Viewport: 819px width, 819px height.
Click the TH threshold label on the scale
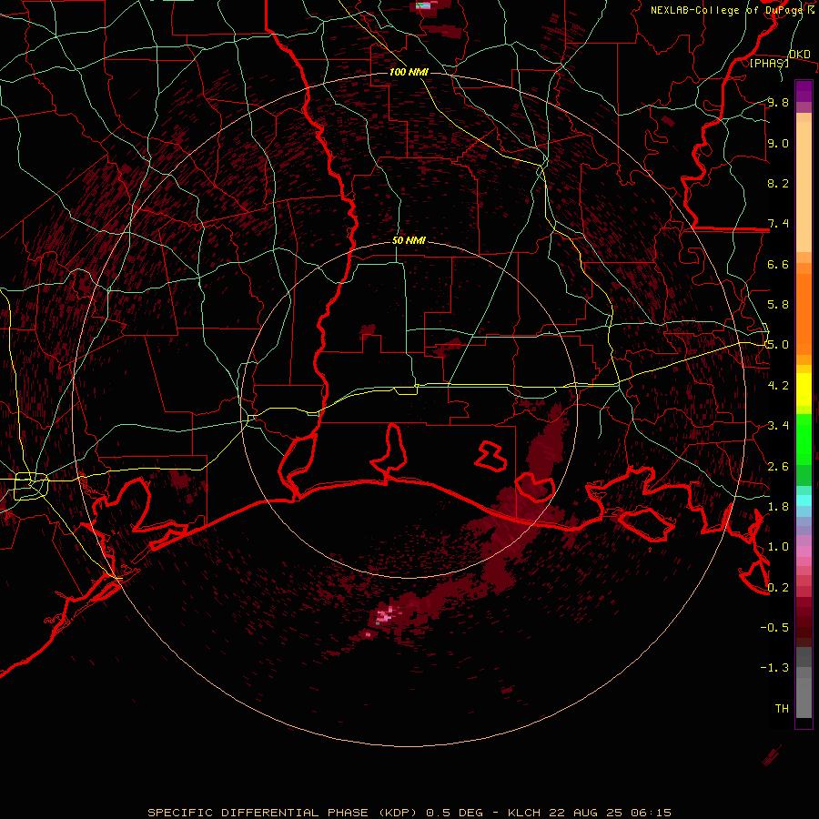pyautogui.click(x=782, y=709)
